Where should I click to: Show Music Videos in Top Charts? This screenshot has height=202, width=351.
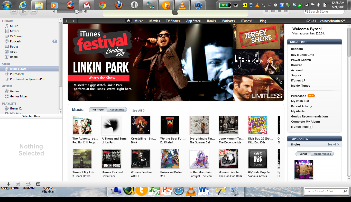[322, 154]
